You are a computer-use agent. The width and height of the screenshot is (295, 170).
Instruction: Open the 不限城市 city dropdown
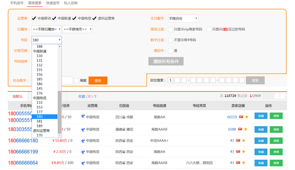pyautogui.click(x=78, y=29)
